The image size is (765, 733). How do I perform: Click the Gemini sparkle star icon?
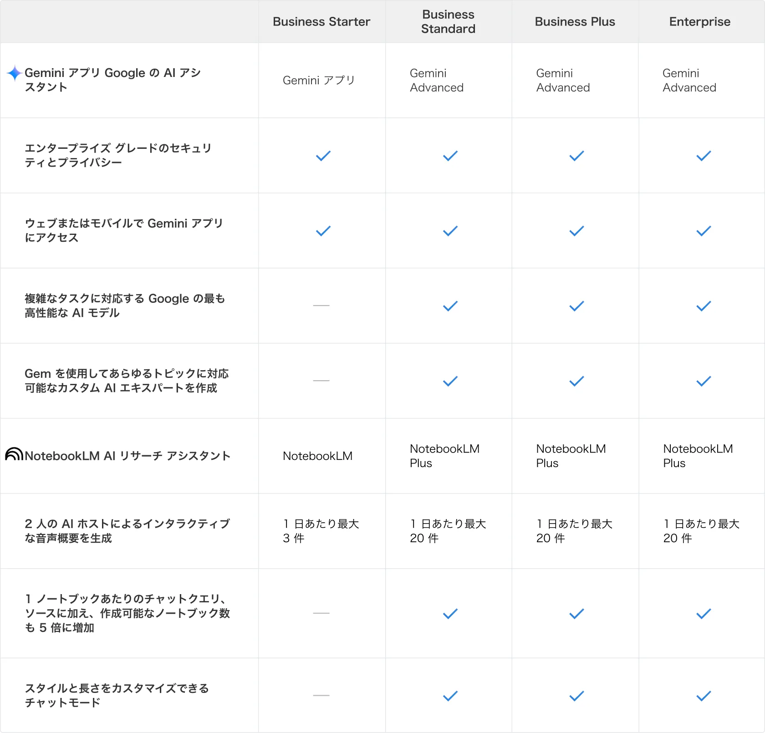coord(15,73)
